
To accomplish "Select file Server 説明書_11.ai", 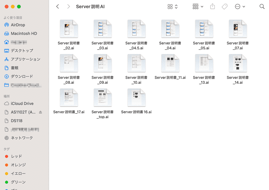I will pos(170,67).
